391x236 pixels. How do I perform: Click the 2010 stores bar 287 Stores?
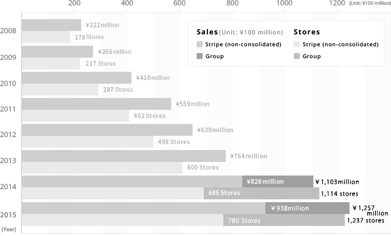point(60,90)
